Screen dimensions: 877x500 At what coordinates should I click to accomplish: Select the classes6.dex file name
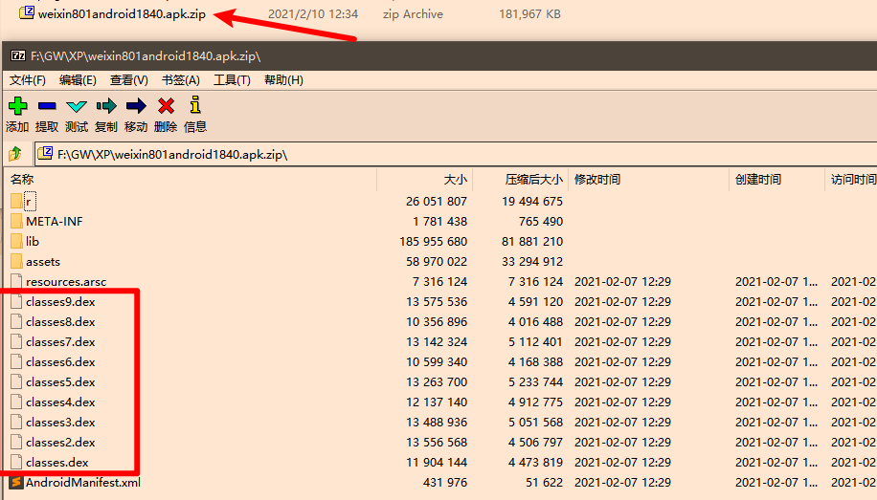[x=60, y=362]
